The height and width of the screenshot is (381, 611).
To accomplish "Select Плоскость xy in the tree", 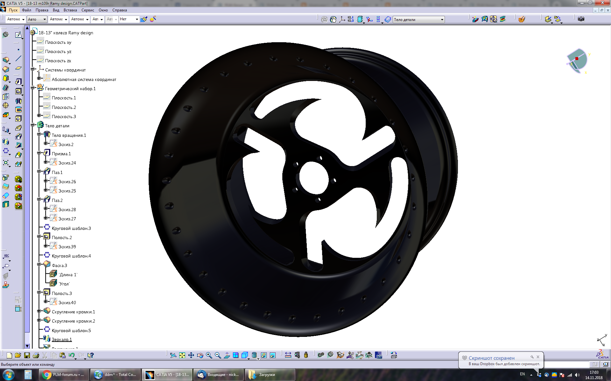I will 58,42.
